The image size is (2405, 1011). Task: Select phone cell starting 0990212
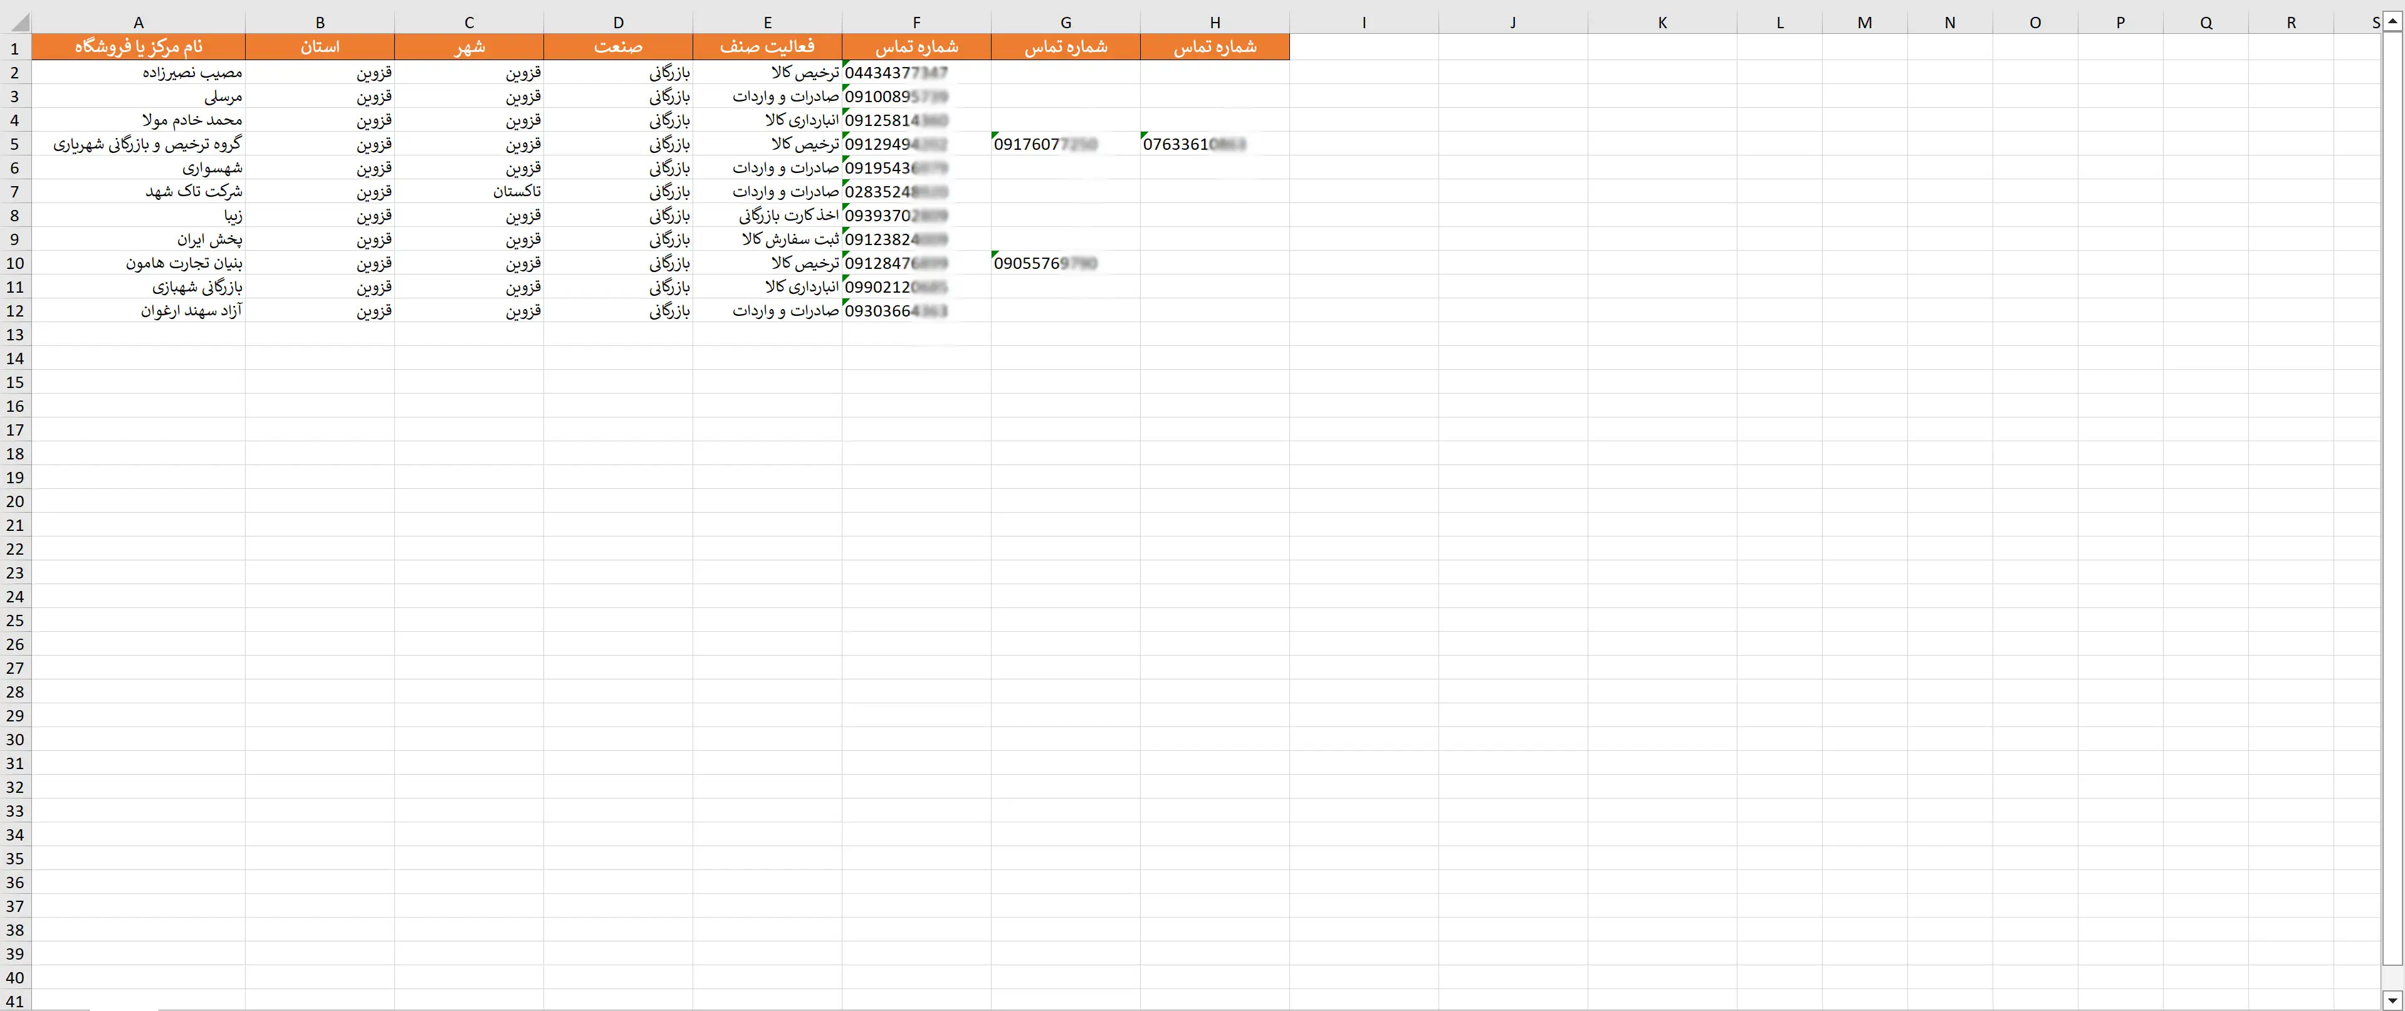tap(916, 286)
